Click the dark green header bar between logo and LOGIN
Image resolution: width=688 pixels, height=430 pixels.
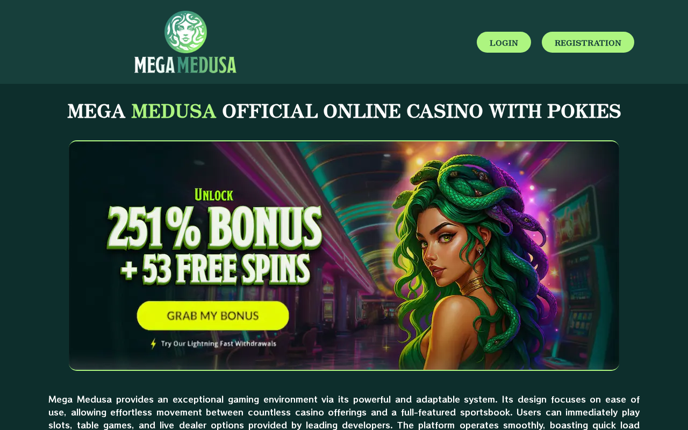pos(355,42)
